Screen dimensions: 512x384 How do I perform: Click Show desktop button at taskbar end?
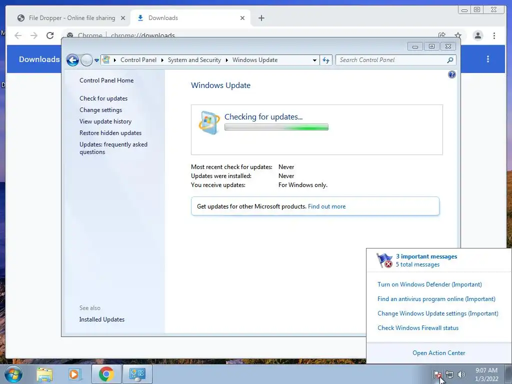click(x=508, y=374)
